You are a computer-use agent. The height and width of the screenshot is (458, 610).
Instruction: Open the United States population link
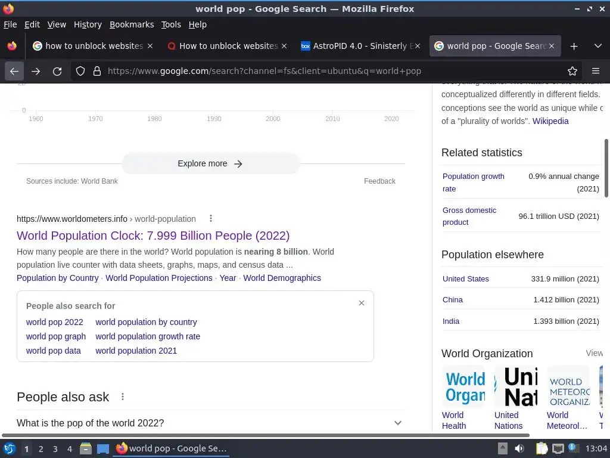pyautogui.click(x=466, y=279)
